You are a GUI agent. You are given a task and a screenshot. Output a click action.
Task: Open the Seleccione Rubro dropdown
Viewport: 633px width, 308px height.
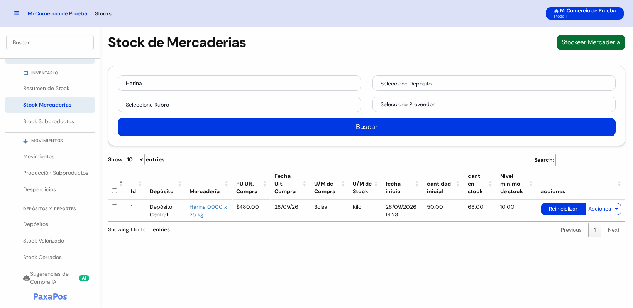(x=239, y=104)
